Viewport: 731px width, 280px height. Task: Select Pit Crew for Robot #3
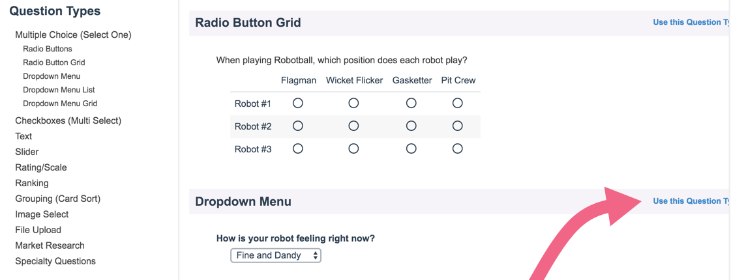pyautogui.click(x=458, y=148)
